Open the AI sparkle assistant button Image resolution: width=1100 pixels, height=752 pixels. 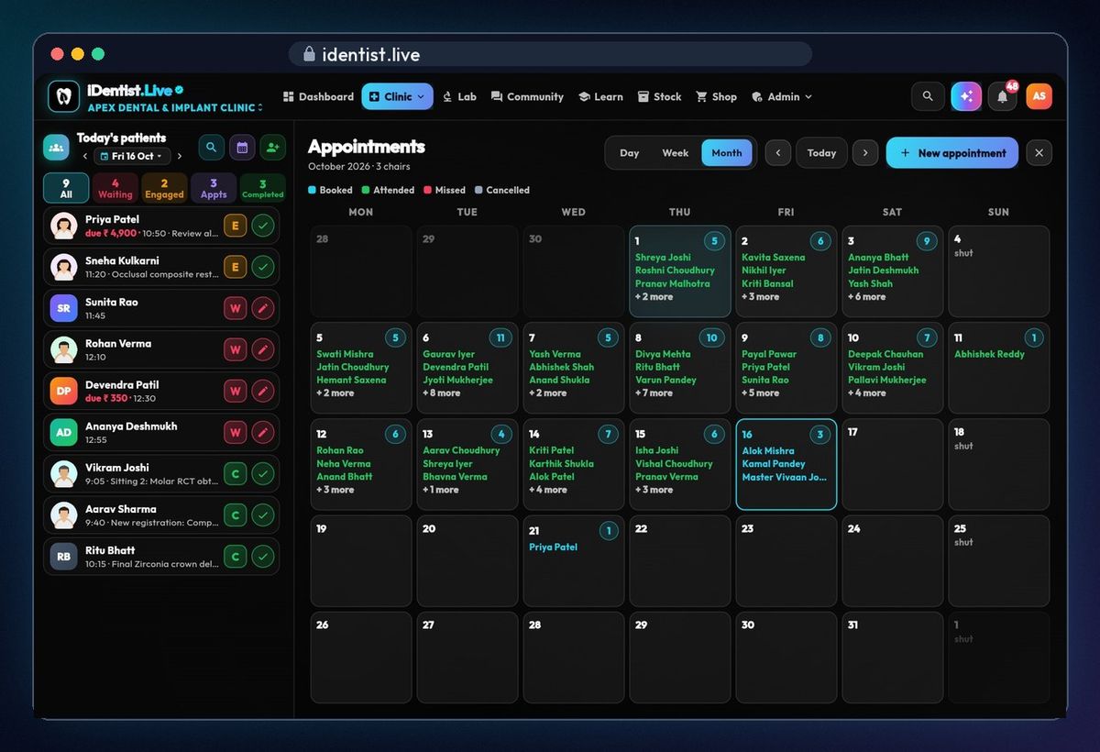(966, 96)
